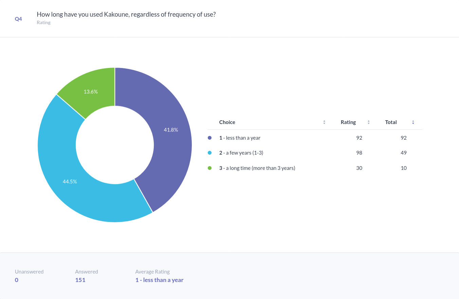Click the green legend dot for a long time
The height and width of the screenshot is (299, 459).
(210, 168)
